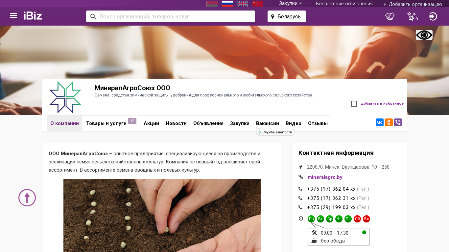449x252 pixels.
Task: Click the login arrow icon
Action: click(x=433, y=16)
